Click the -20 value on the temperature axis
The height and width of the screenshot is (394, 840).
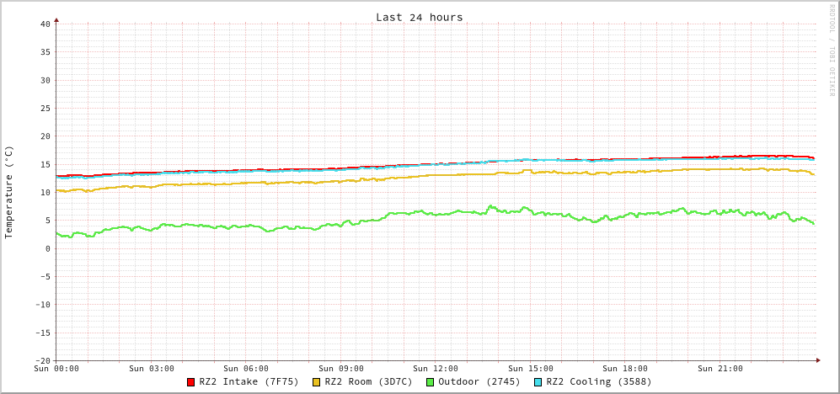tap(42, 360)
